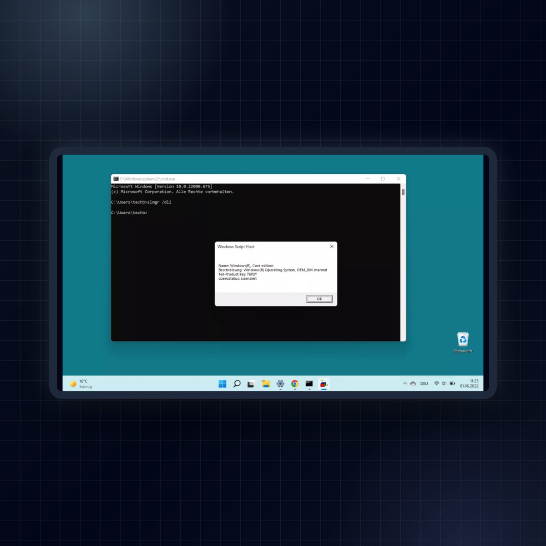Click 'Name: Windows(R), Core edition' line
The image size is (546, 546).
click(246, 266)
